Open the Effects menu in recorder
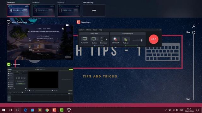The image size is (202, 113). click(x=89, y=30)
